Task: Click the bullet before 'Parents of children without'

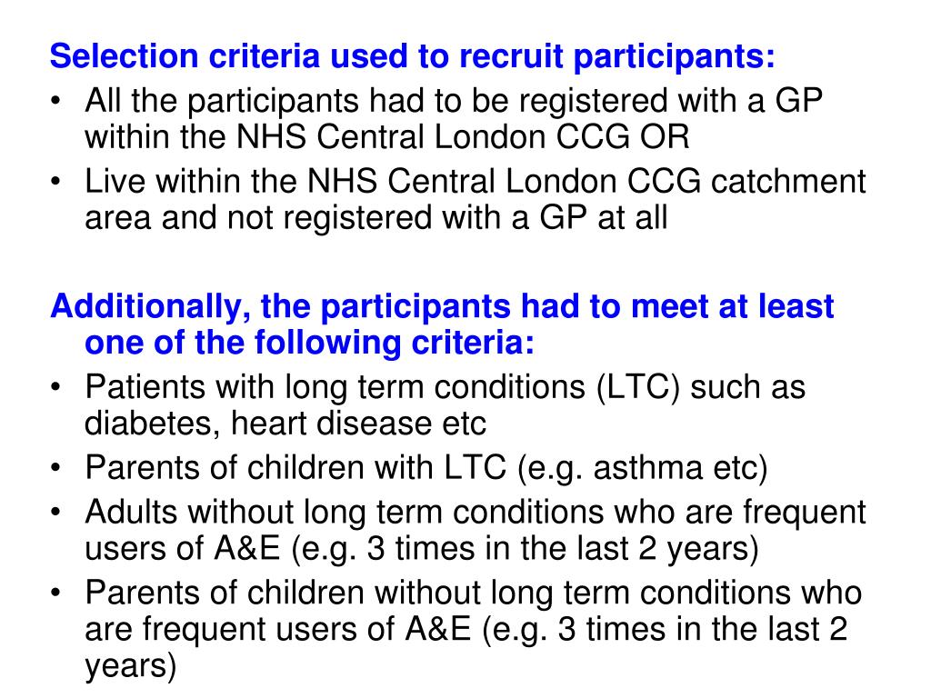Action: pos(55,593)
